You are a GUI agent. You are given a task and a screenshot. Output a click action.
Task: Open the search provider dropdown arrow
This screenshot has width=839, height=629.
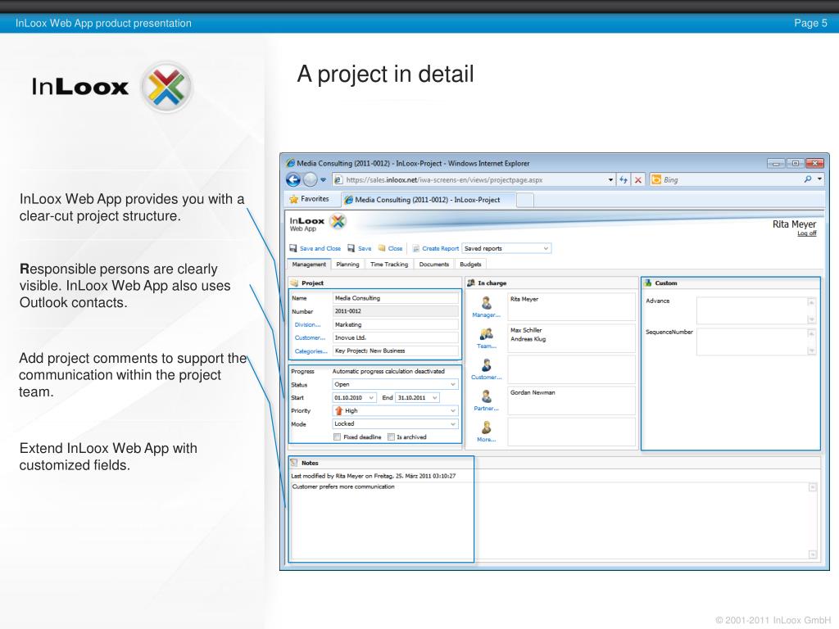pos(819,179)
